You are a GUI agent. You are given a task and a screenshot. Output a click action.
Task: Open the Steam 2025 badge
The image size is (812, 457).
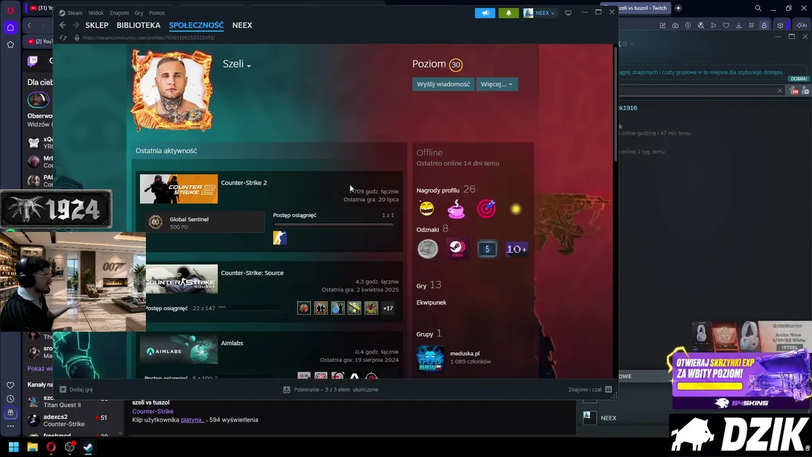(x=457, y=249)
